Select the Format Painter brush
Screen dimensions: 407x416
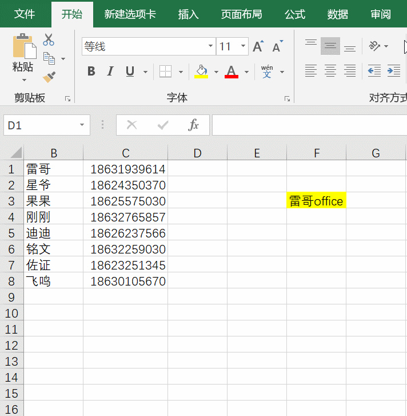[x=49, y=77]
